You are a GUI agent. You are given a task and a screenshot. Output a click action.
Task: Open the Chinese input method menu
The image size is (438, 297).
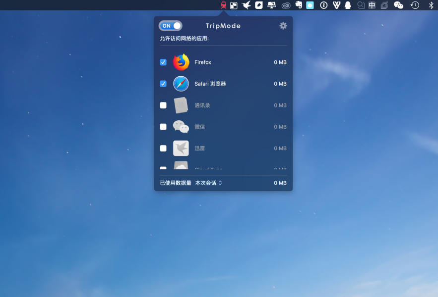coord(372,5)
